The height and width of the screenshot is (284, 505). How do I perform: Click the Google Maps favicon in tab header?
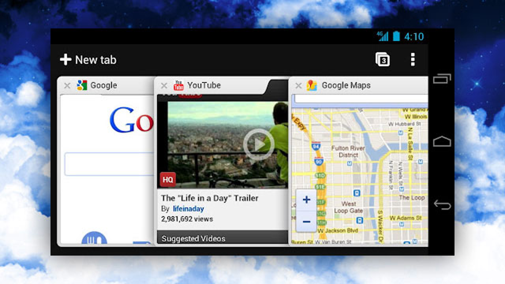click(312, 85)
